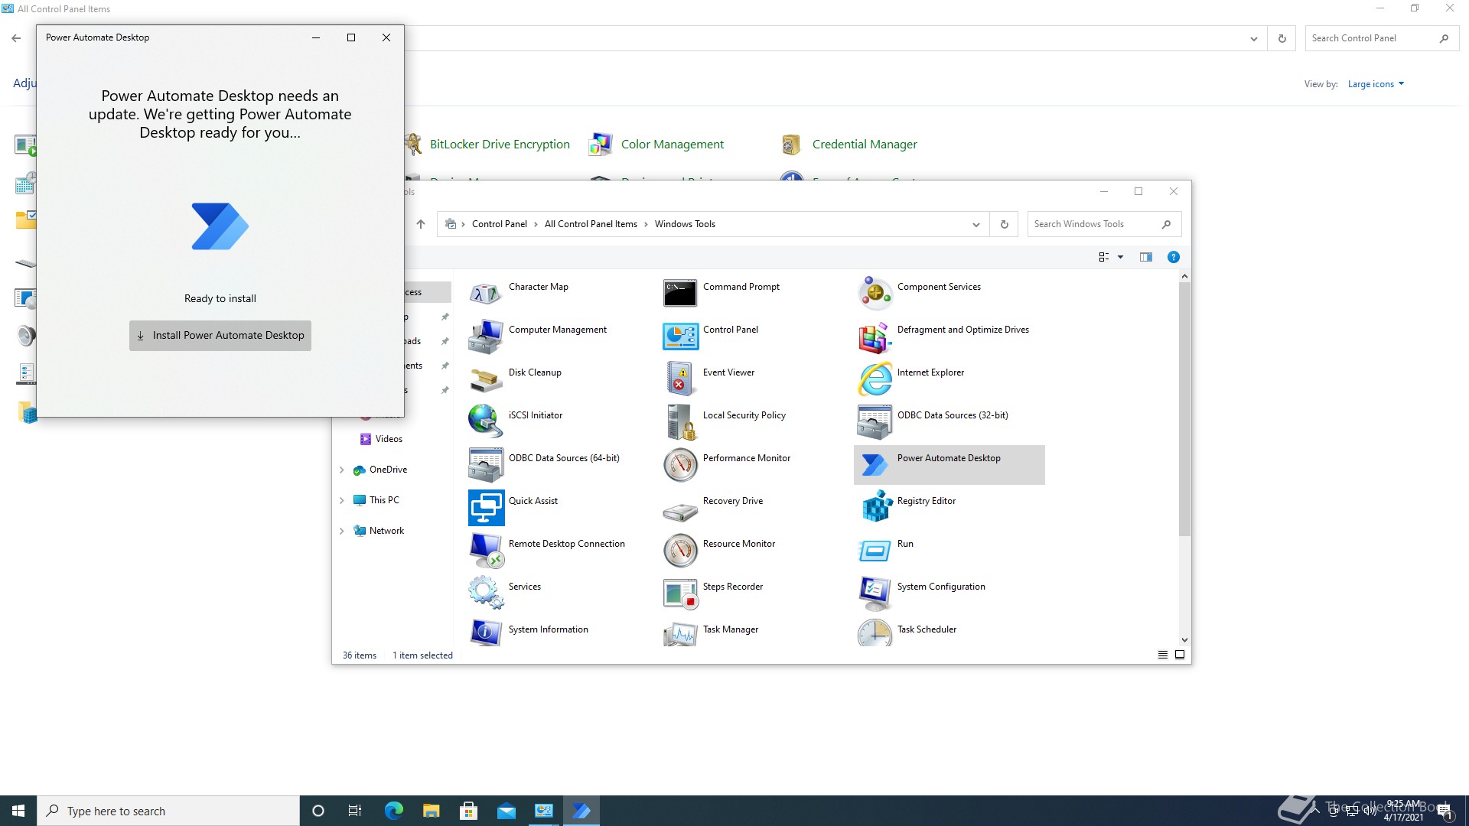Select the iSCSI Initiator icon
The image size is (1469, 826).
(x=486, y=421)
